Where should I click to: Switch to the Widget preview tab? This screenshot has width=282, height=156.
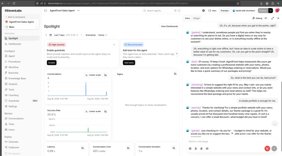(196, 18)
